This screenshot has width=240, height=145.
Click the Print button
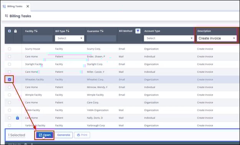click(82, 135)
